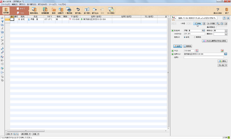Click the 住所2 input field
Viewport: 231px width, 139px height.
(x=204, y=57)
